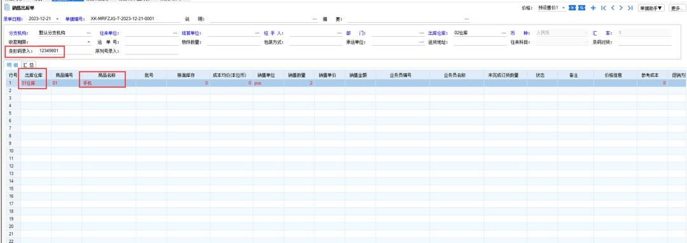The height and width of the screenshot is (243, 687).
Task: Go to the previous document record
Action: [613, 8]
